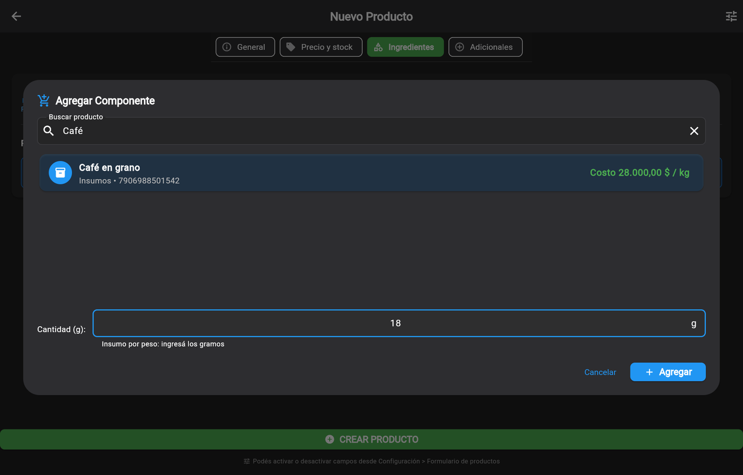This screenshot has height=475, width=743.
Task: Click the Agregar Componente dialog heading
Action: 105,100
